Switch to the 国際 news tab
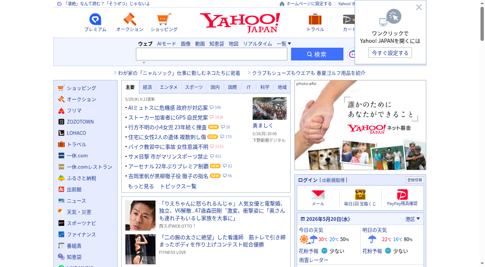The width and height of the screenshot is (485, 267). coord(233,87)
